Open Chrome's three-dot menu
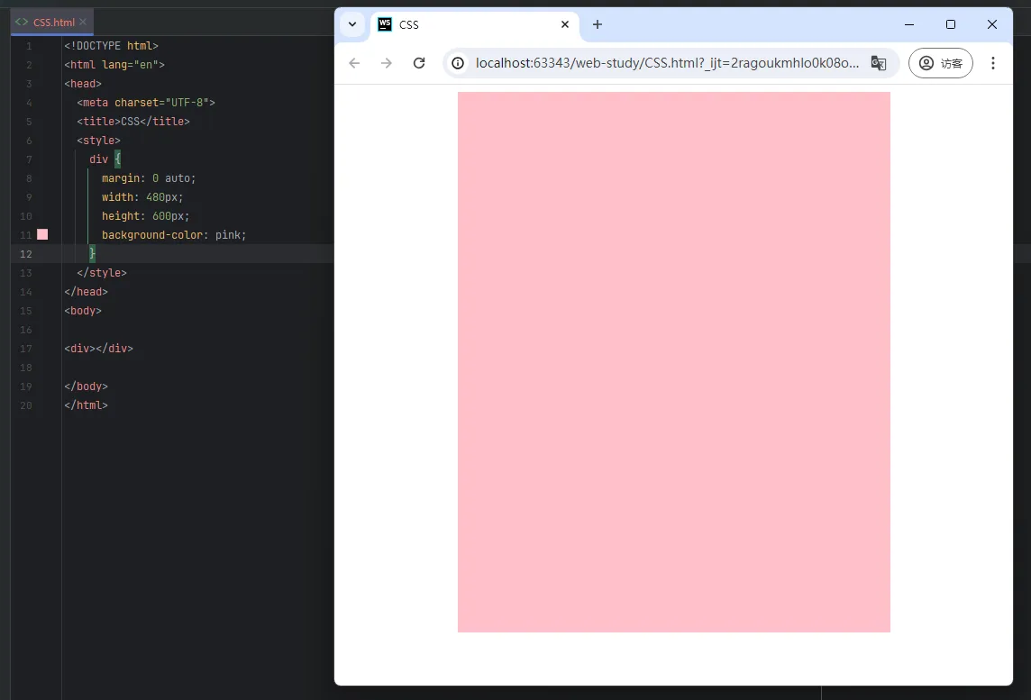This screenshot has width=1031, height=700. coord(992,63)
